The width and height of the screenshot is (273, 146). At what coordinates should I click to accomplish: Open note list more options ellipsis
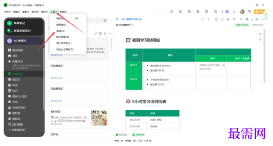[x=109, y=34]
